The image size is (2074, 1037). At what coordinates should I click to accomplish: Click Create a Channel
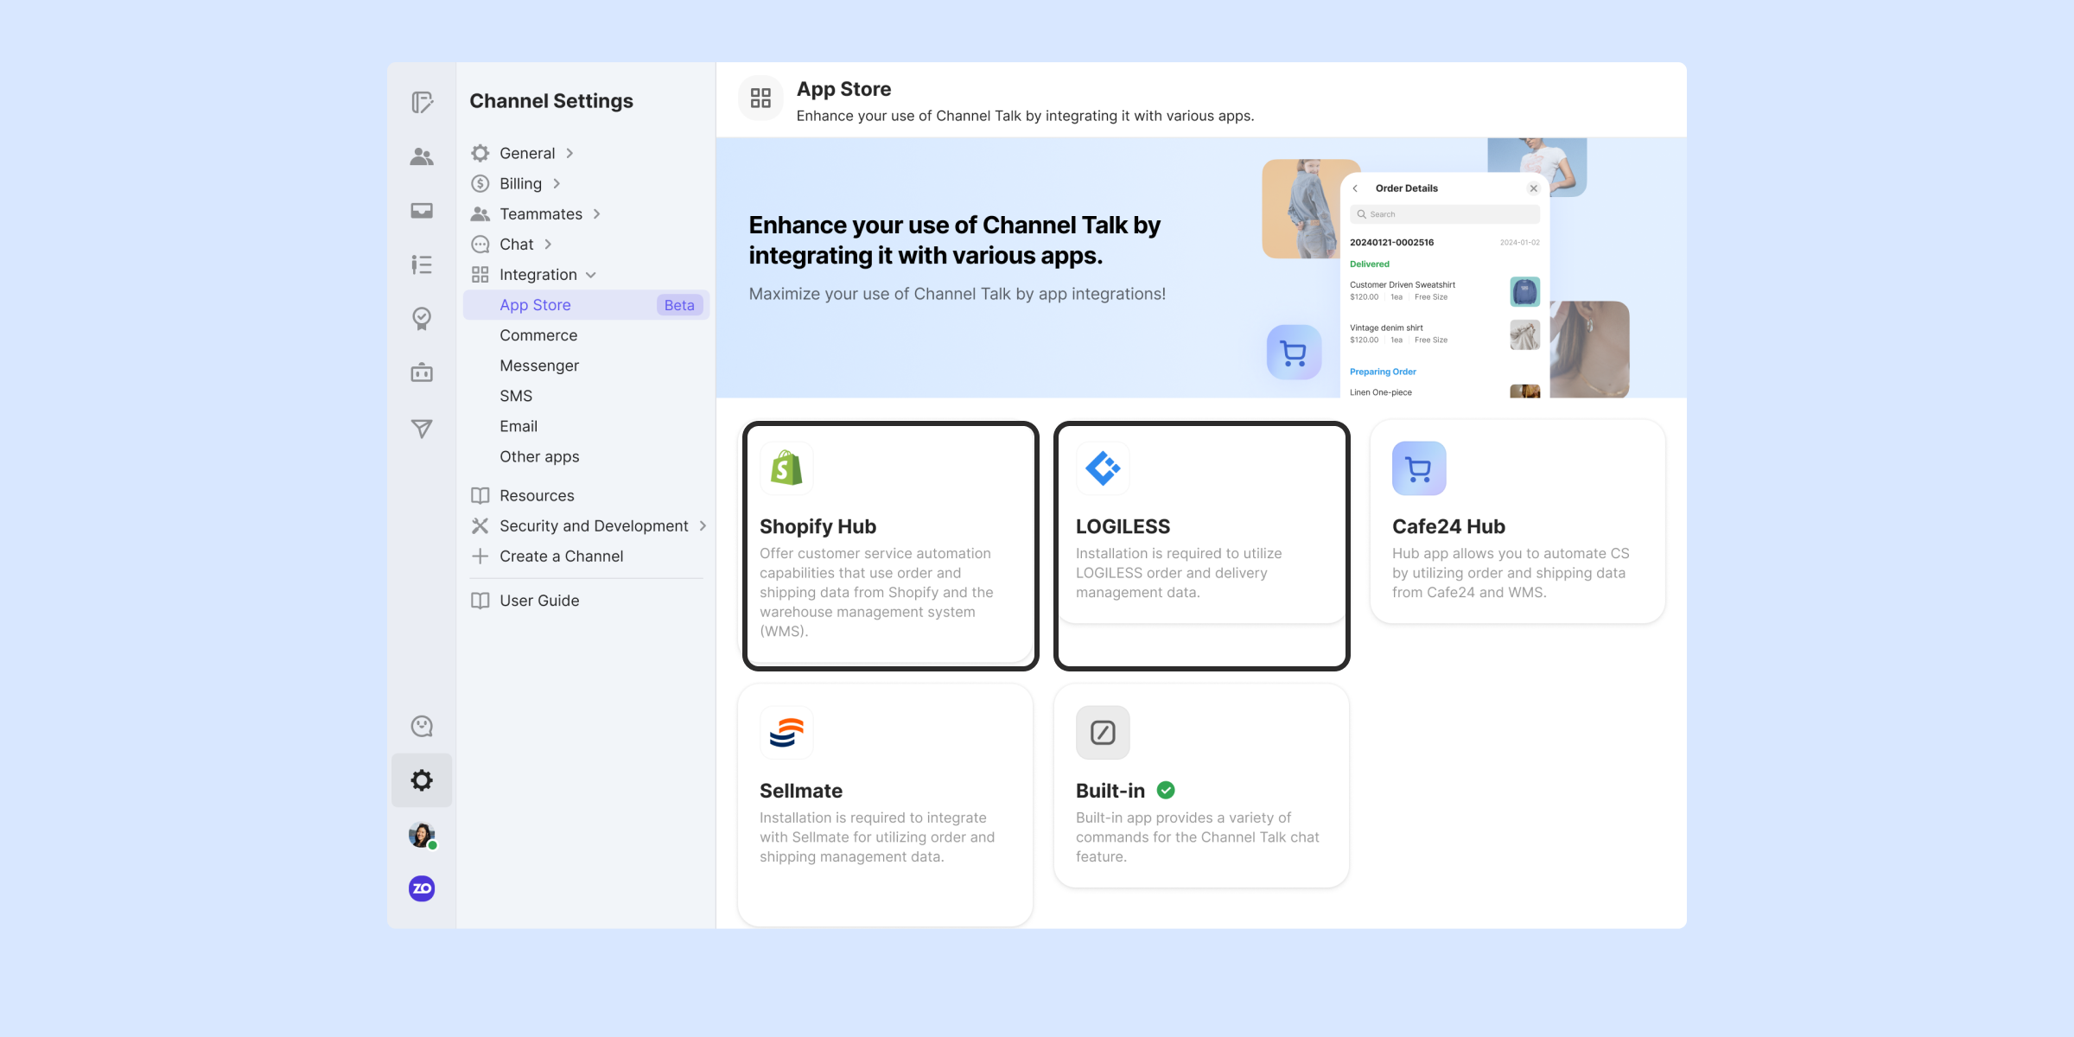pos(561,557)
